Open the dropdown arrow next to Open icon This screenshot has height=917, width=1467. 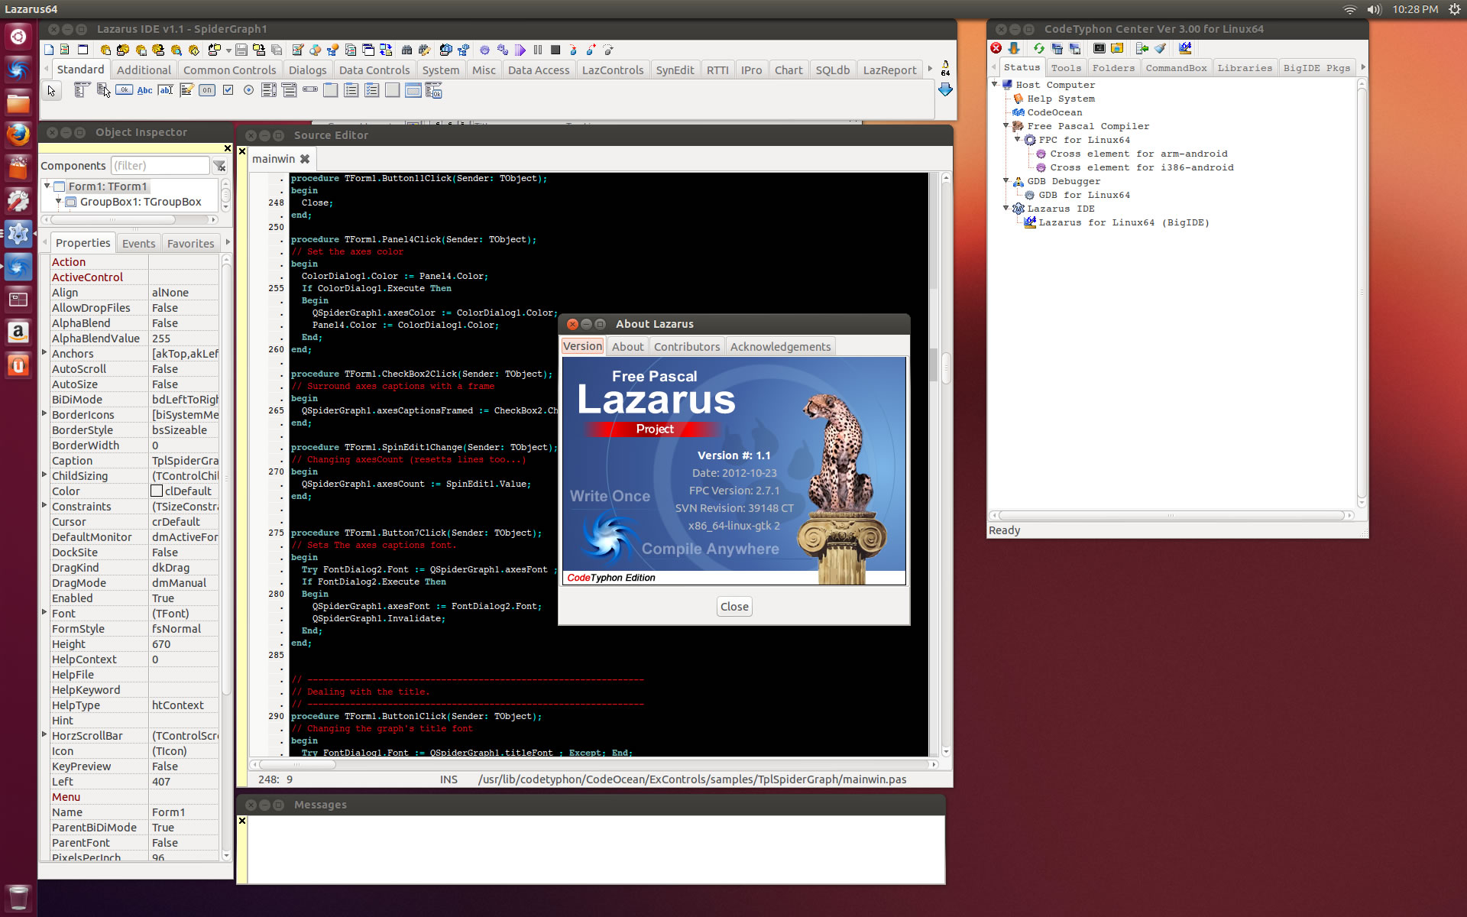coord(228,50)
